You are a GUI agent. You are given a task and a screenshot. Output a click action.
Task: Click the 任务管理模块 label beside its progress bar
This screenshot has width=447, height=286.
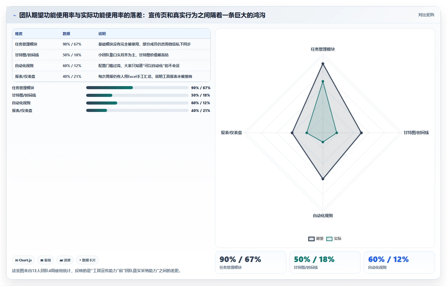coord(23,88)
